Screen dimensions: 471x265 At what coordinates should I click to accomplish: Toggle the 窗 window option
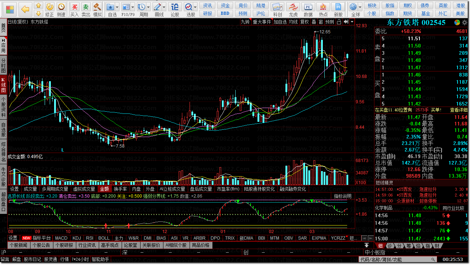[321, 22]
